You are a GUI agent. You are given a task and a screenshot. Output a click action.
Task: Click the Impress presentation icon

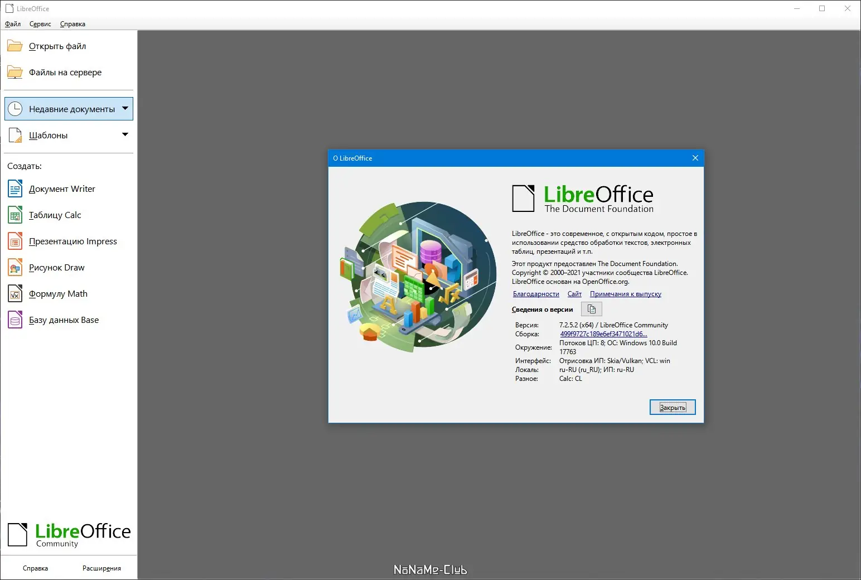click(x=15, y=241)
